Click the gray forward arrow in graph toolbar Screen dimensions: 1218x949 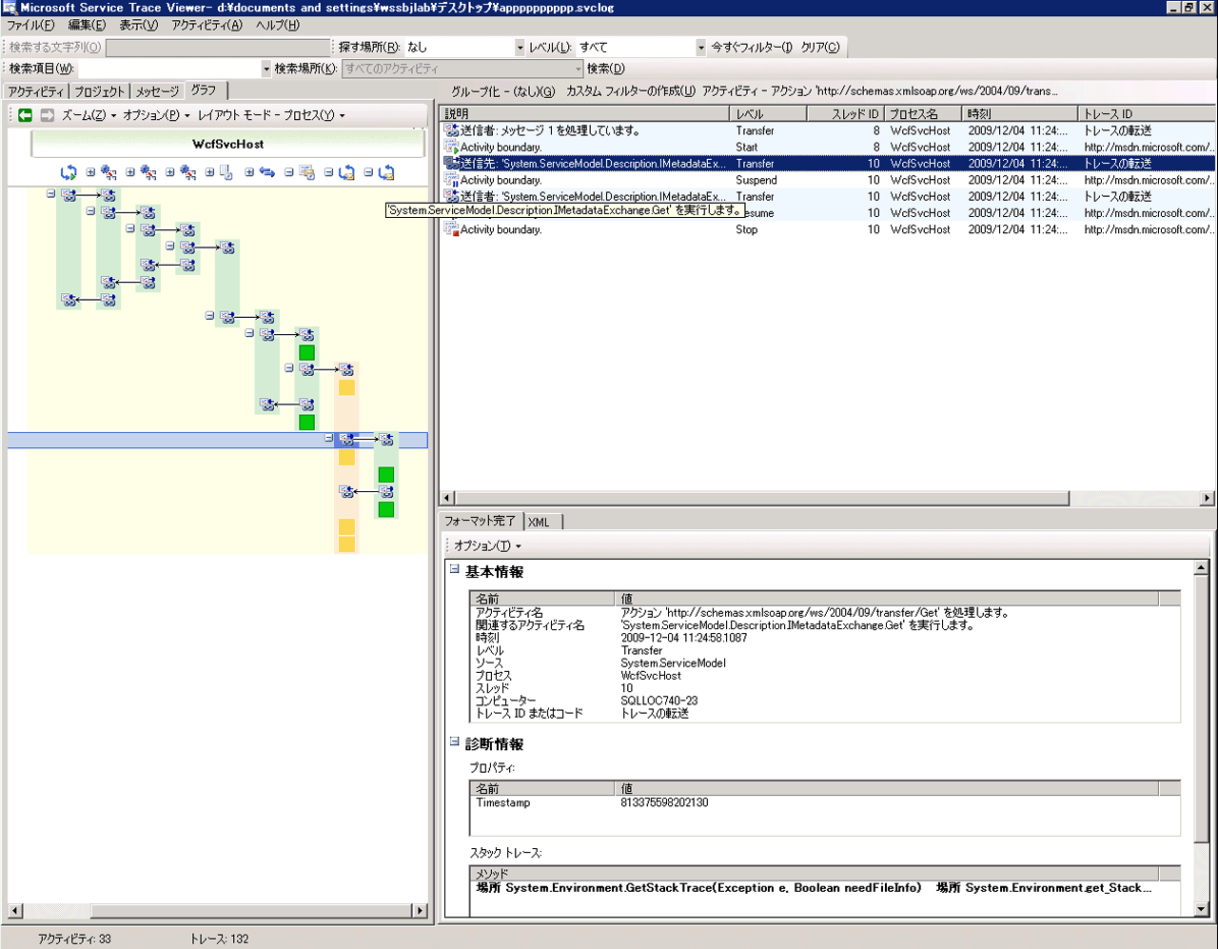tap(47, 115)
